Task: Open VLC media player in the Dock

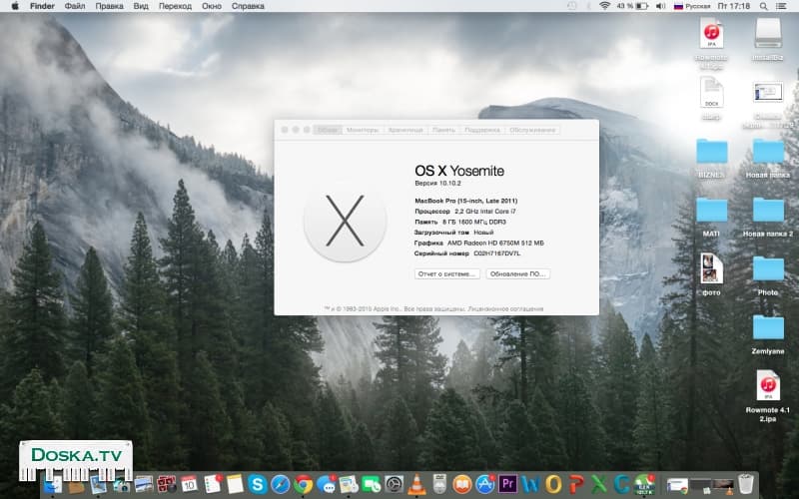Action: 417,485
